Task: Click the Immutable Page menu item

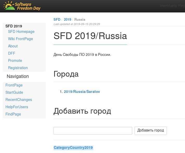Action: (172, 5)
